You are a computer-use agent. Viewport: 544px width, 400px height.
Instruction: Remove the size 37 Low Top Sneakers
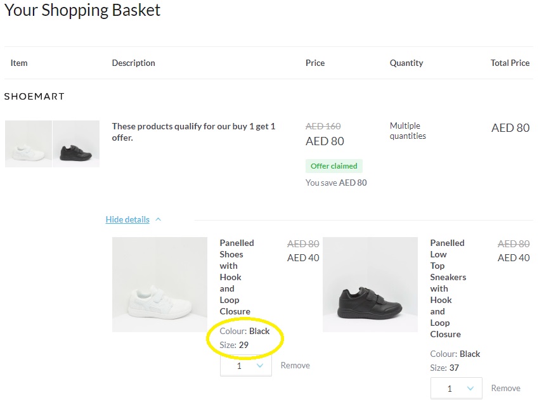[x=505, y=389]
